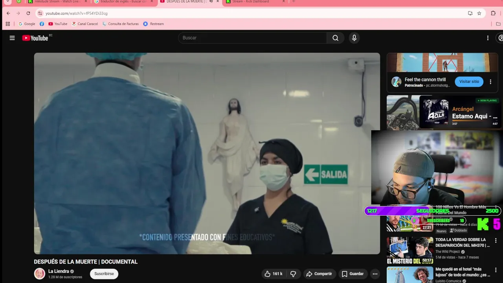
Task: Click the Estamo Aqui song progress bar
Action: (x=474, y=121)
